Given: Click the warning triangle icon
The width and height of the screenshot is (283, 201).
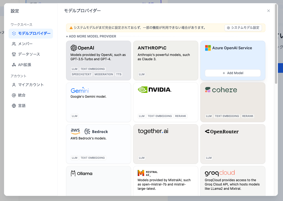Looking at the screenshot, I should pos(71,28).
